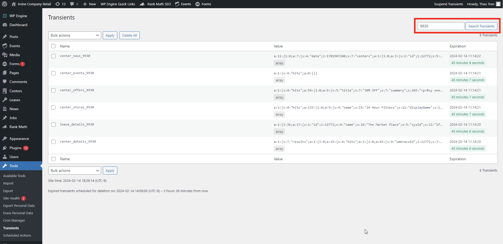Go to Site Health under Tools
Image resolution: width=503 pixels, height=244 pixels.
tap(11, 198)
